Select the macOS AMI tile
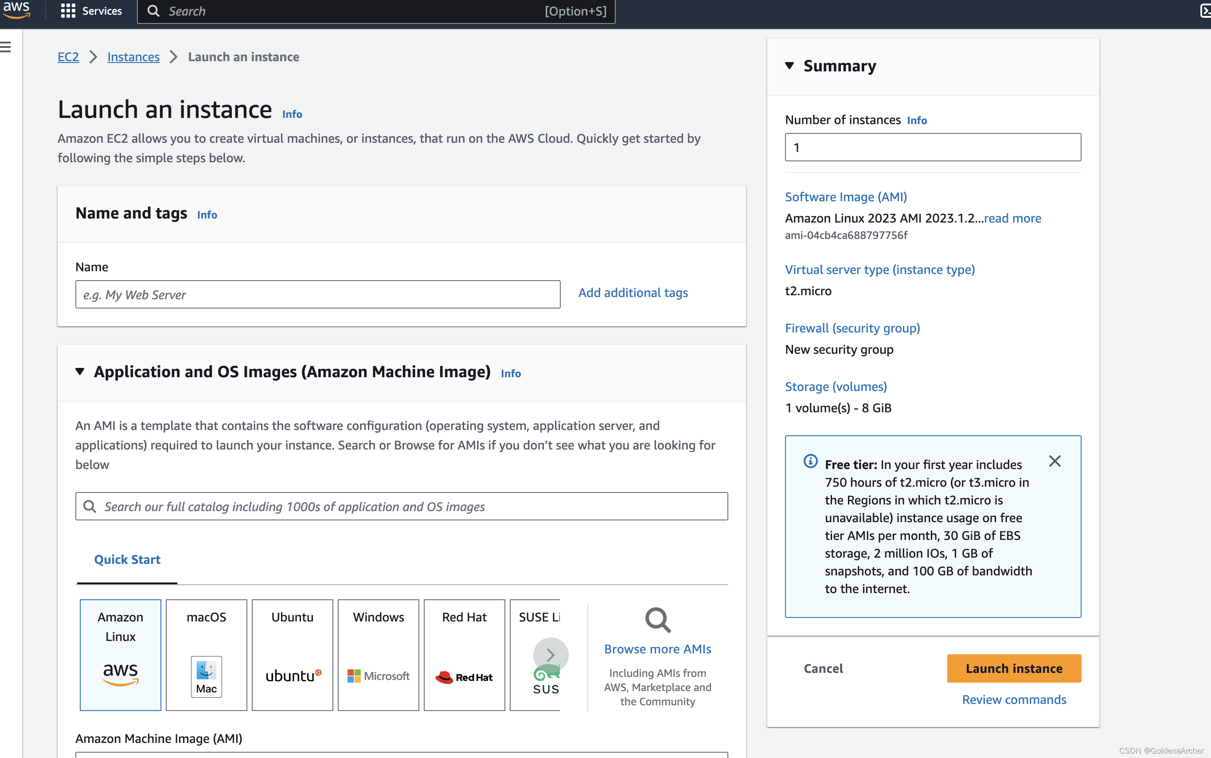This screenshot has width=1211, height=758. pos(207,655)
